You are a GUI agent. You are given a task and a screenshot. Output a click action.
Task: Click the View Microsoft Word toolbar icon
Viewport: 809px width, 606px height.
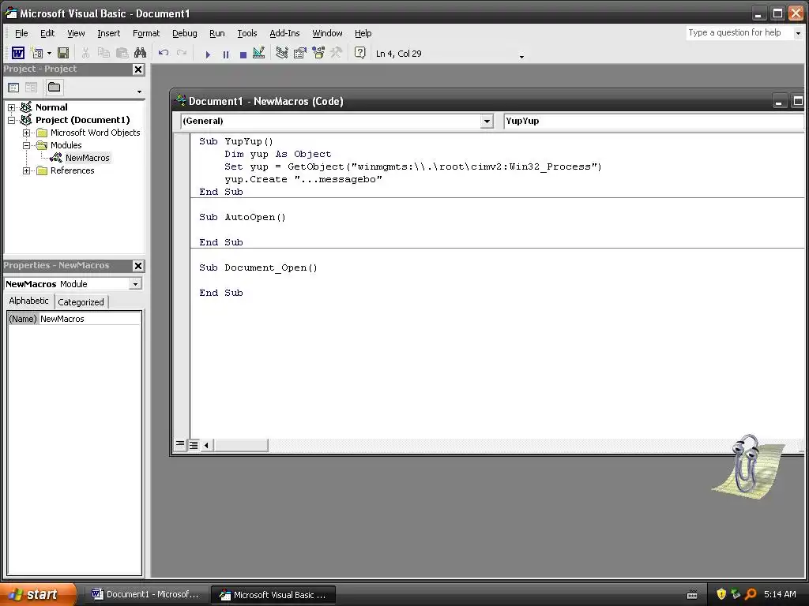click(x=18, y=53)
